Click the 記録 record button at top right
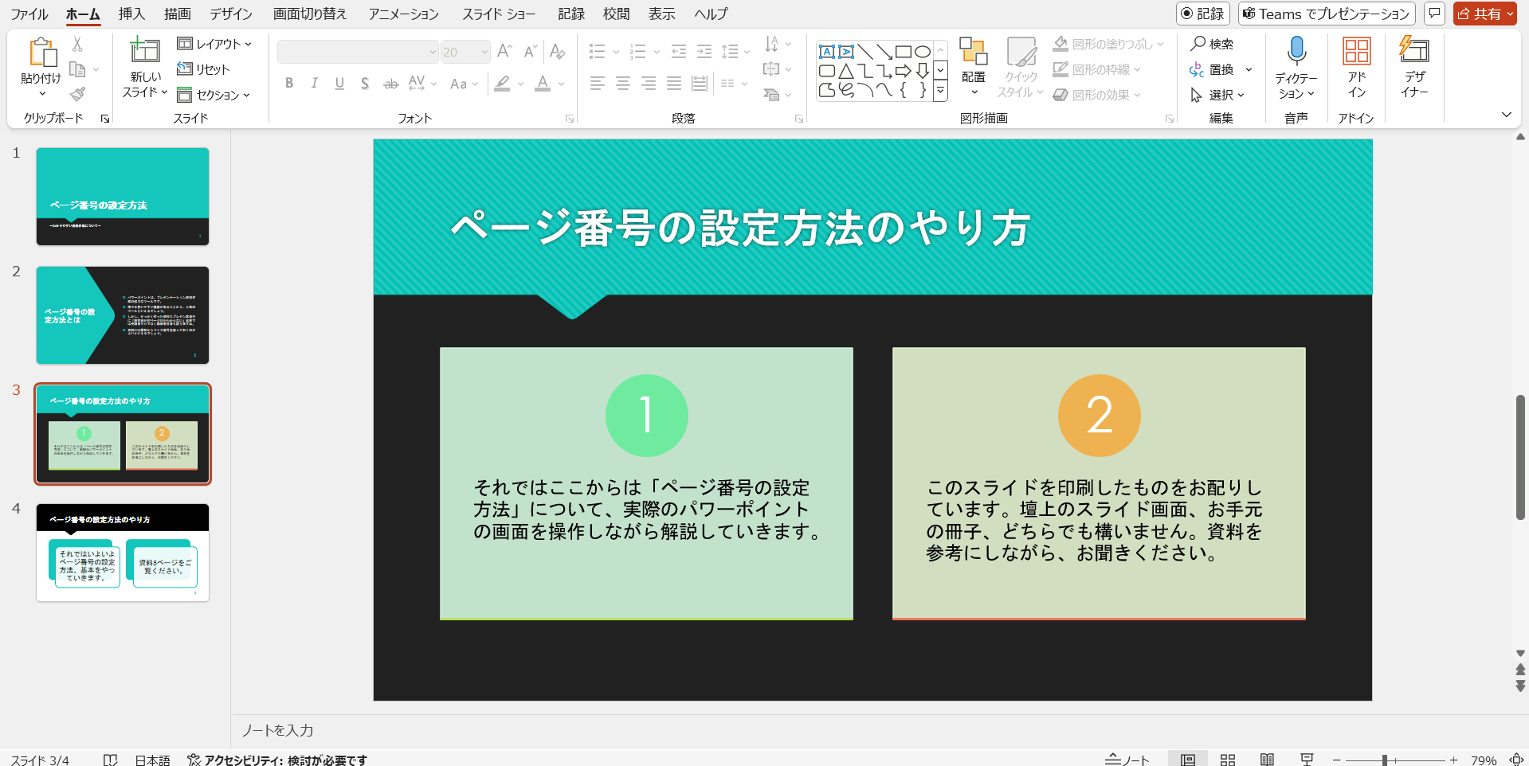The image size is (1529, 766). [1202, 14]
